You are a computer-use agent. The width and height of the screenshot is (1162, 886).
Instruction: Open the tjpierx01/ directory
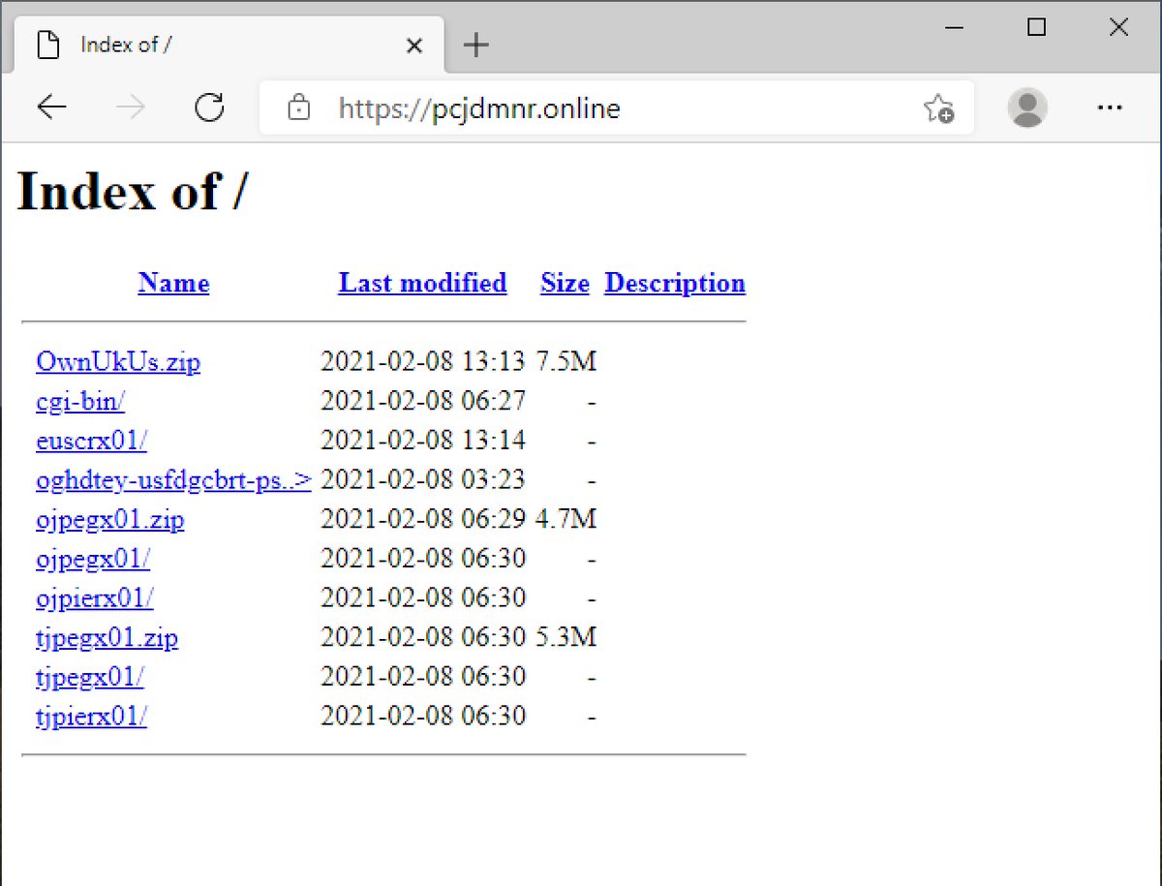91,717
